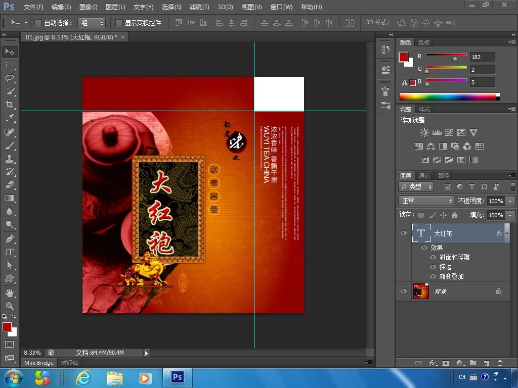The height and width of the screenshot is (388, 518).
Task: Select the Spot Healing Brush tool
Action: pos(10,132)
